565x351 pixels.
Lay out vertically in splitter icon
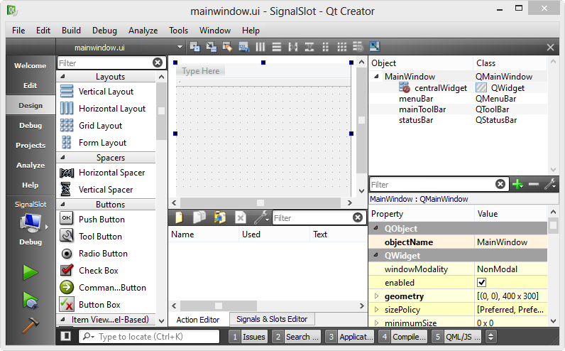(309, 47)
